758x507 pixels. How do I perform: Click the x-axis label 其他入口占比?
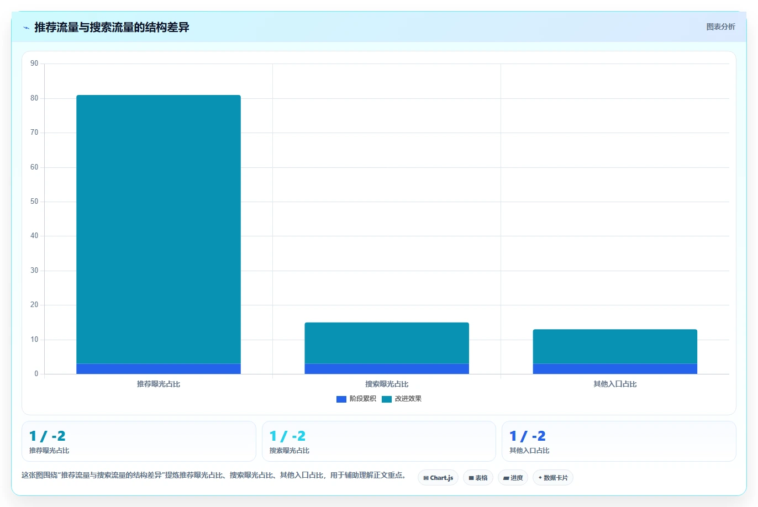click(615, 384)
